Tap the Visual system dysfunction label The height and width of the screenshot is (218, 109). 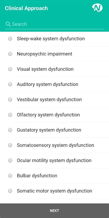[45, 69]
